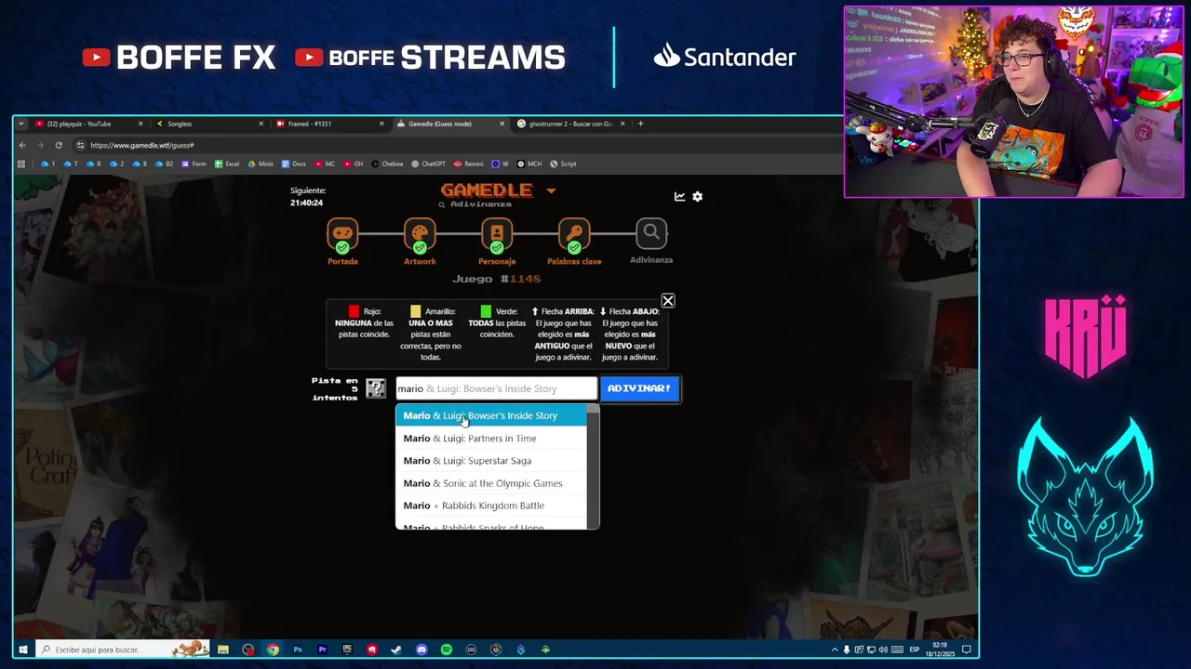Open the taskbar clock and date
The image size is (1191, 669).
[x=940, y=649]
